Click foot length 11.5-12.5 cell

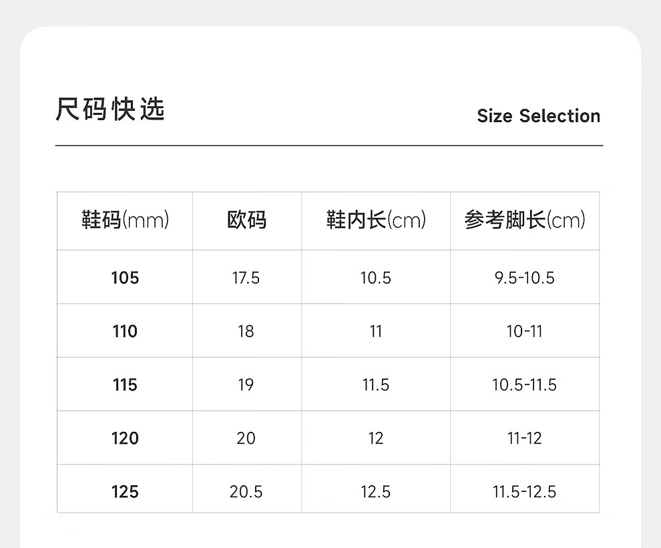point(524,492)
